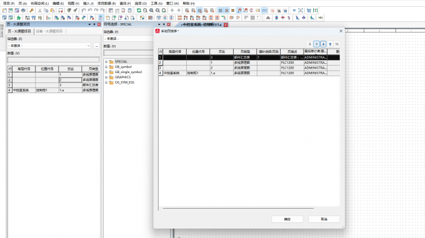Select dialog row number 2 header

click(161, 62)
